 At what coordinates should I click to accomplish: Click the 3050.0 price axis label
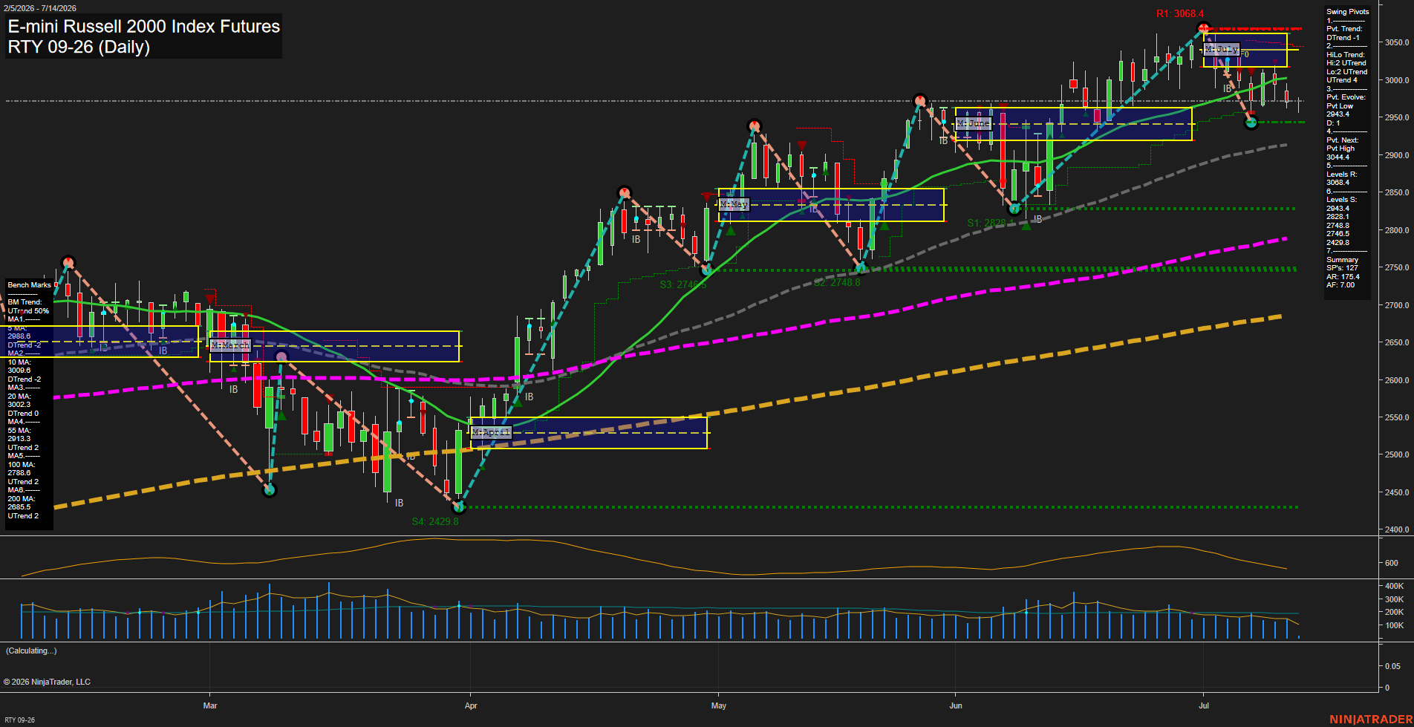coord(1397,42)
